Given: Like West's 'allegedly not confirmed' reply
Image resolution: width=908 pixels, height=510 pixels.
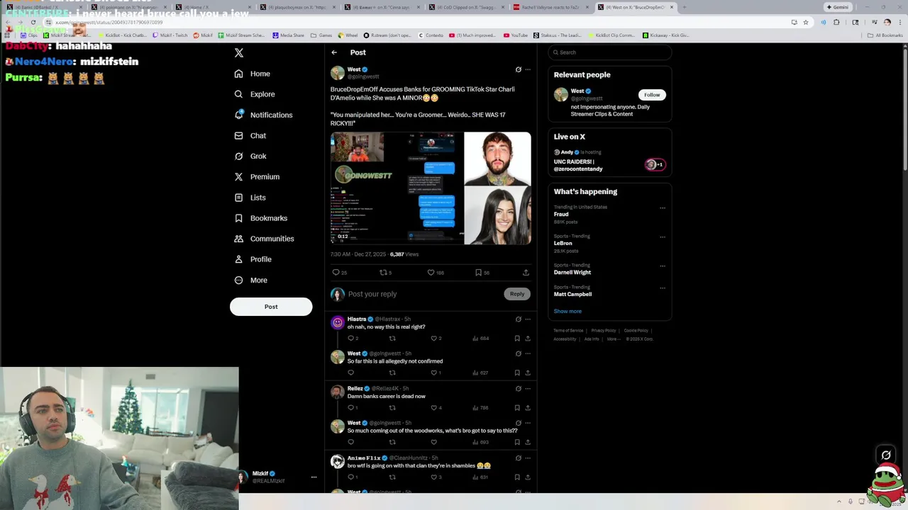Looking at the screenshot, I should pos(434,373).
